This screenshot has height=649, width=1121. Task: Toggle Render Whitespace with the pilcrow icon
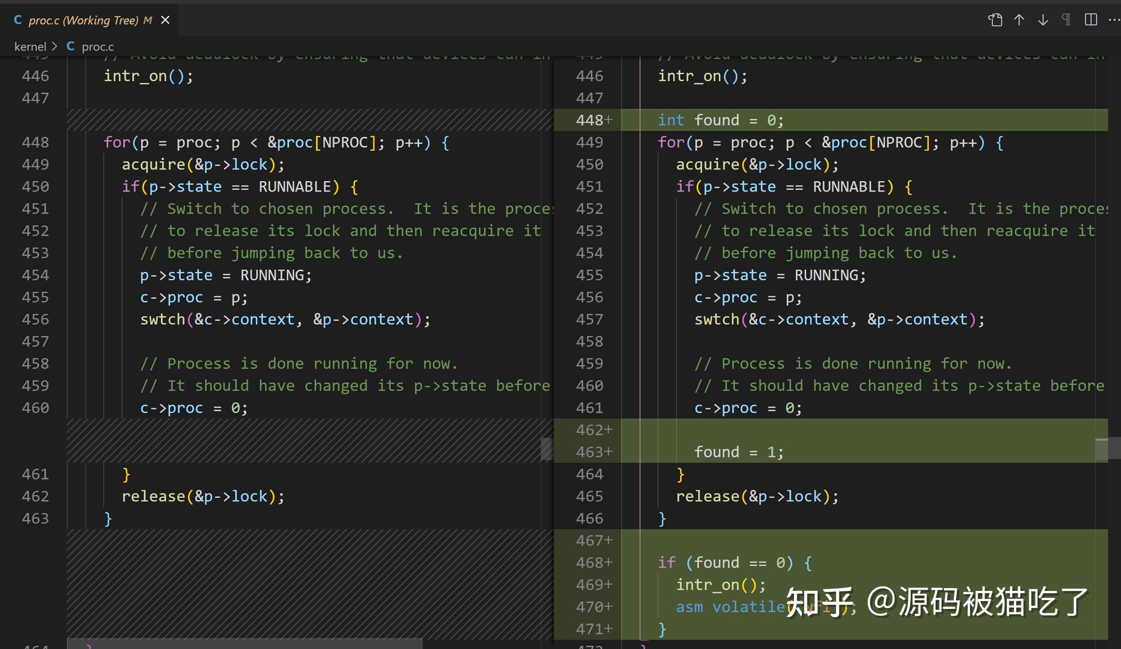tap(1066, 19)
